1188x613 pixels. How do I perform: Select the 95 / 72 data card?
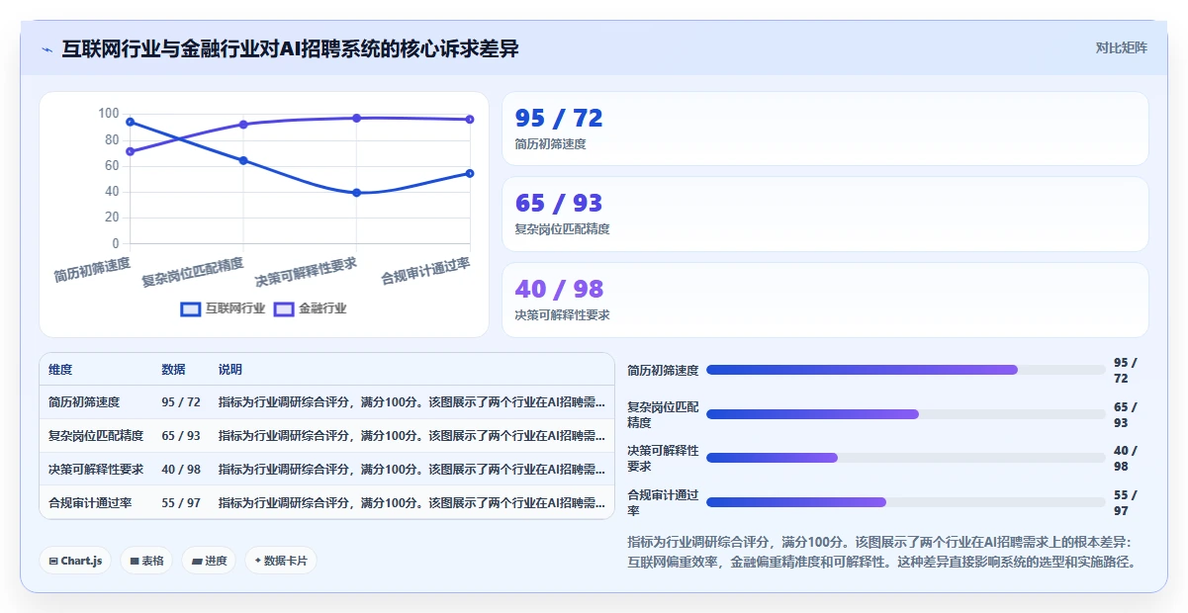tap(825, 129)
